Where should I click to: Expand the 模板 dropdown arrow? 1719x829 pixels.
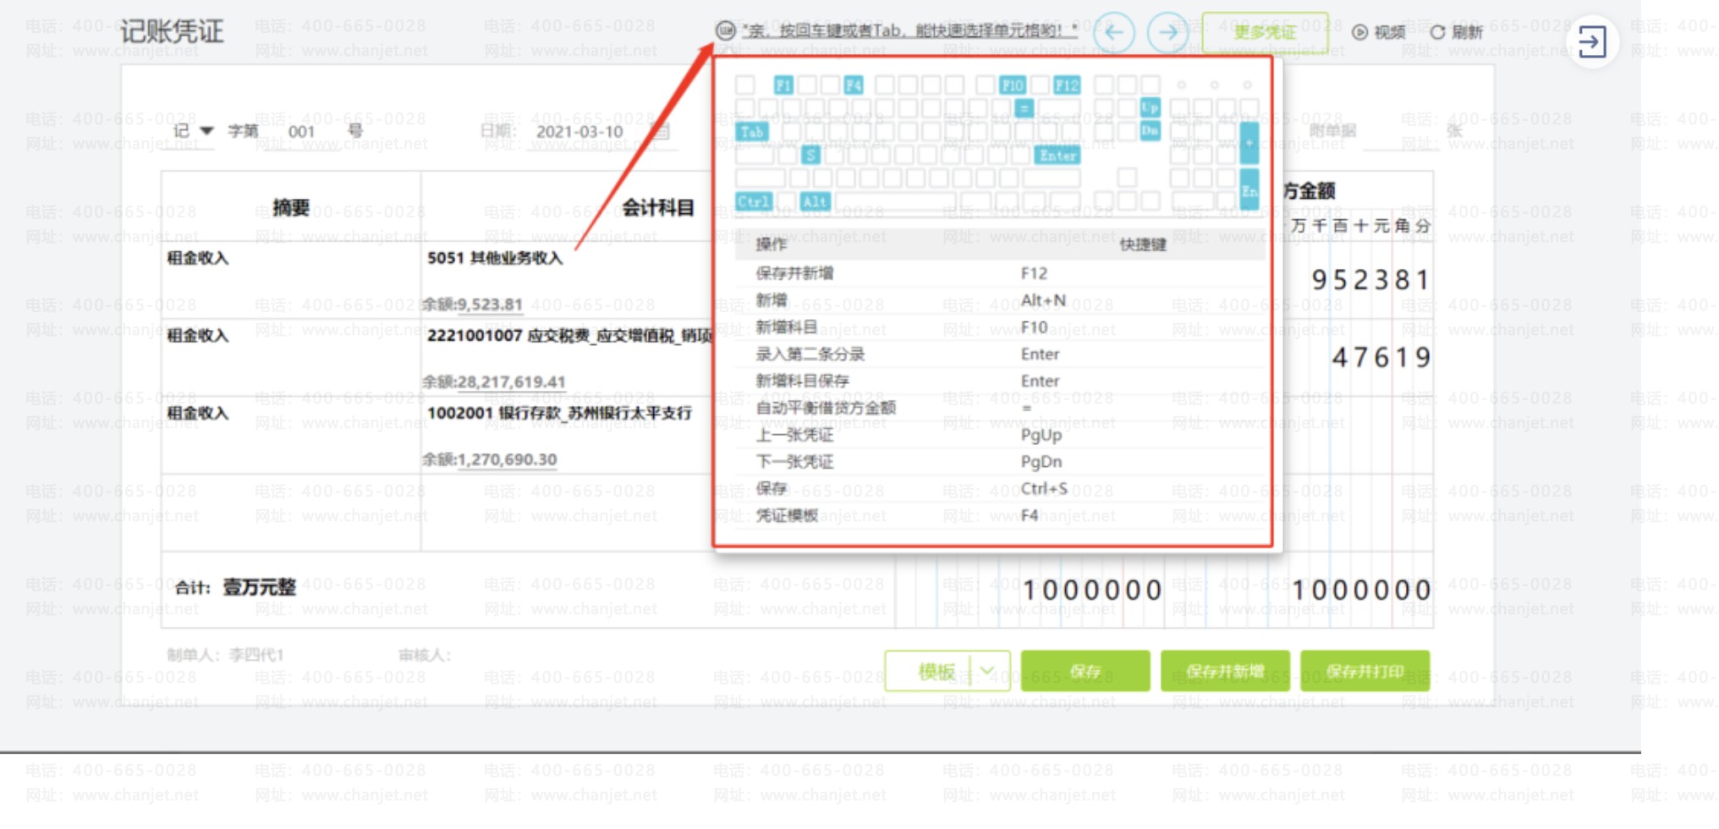tap(987, 671)
